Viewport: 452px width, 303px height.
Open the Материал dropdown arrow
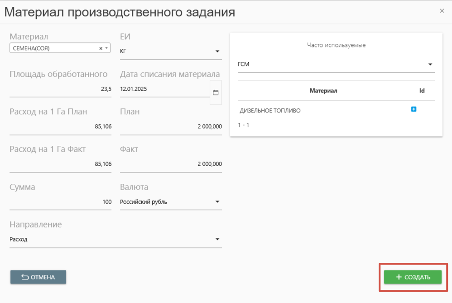[106, 48]
